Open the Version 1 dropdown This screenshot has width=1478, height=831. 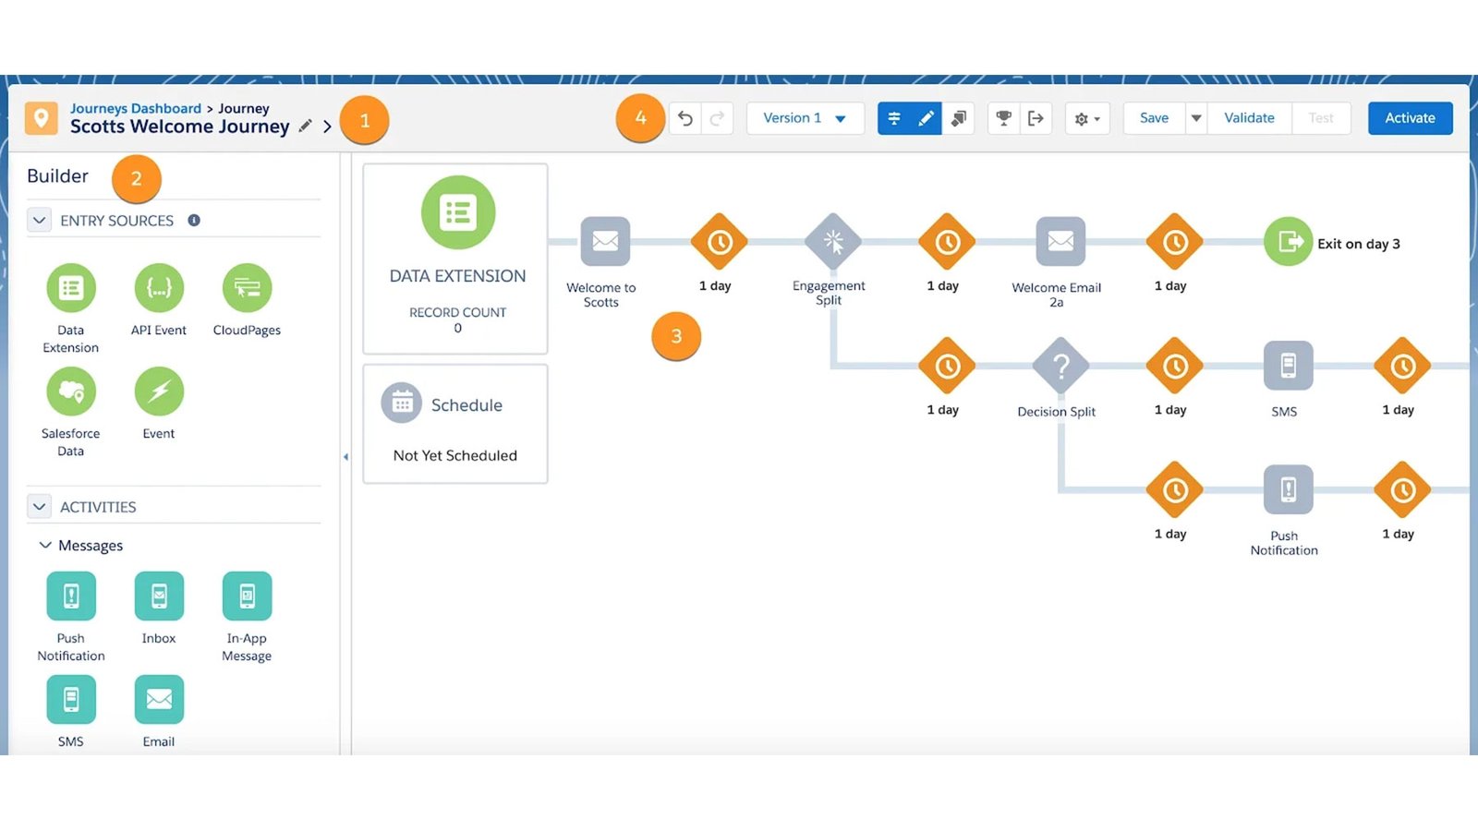pos(805,118)
